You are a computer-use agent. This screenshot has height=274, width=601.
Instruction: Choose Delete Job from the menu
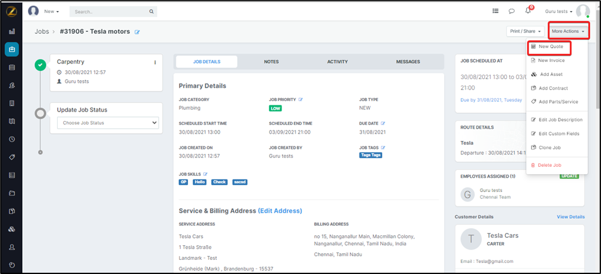549,165
